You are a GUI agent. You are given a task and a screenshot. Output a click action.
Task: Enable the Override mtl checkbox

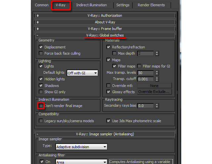tap(108, 86)
